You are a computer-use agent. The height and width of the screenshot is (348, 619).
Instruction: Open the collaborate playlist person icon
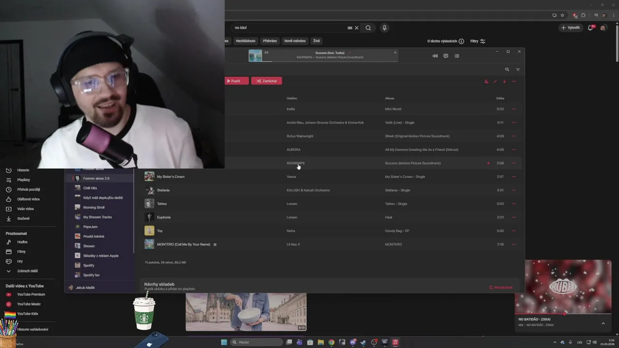[x=486, y=81]
